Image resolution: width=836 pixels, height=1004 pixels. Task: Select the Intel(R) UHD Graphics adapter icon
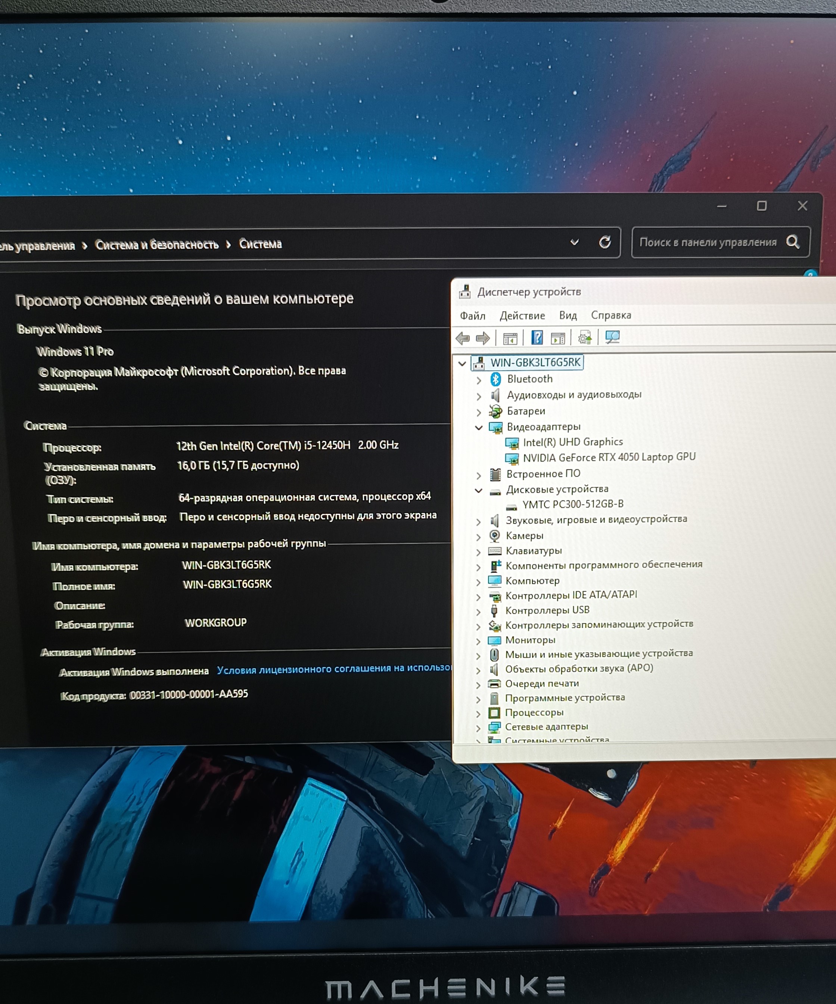[x=512, y=443]
